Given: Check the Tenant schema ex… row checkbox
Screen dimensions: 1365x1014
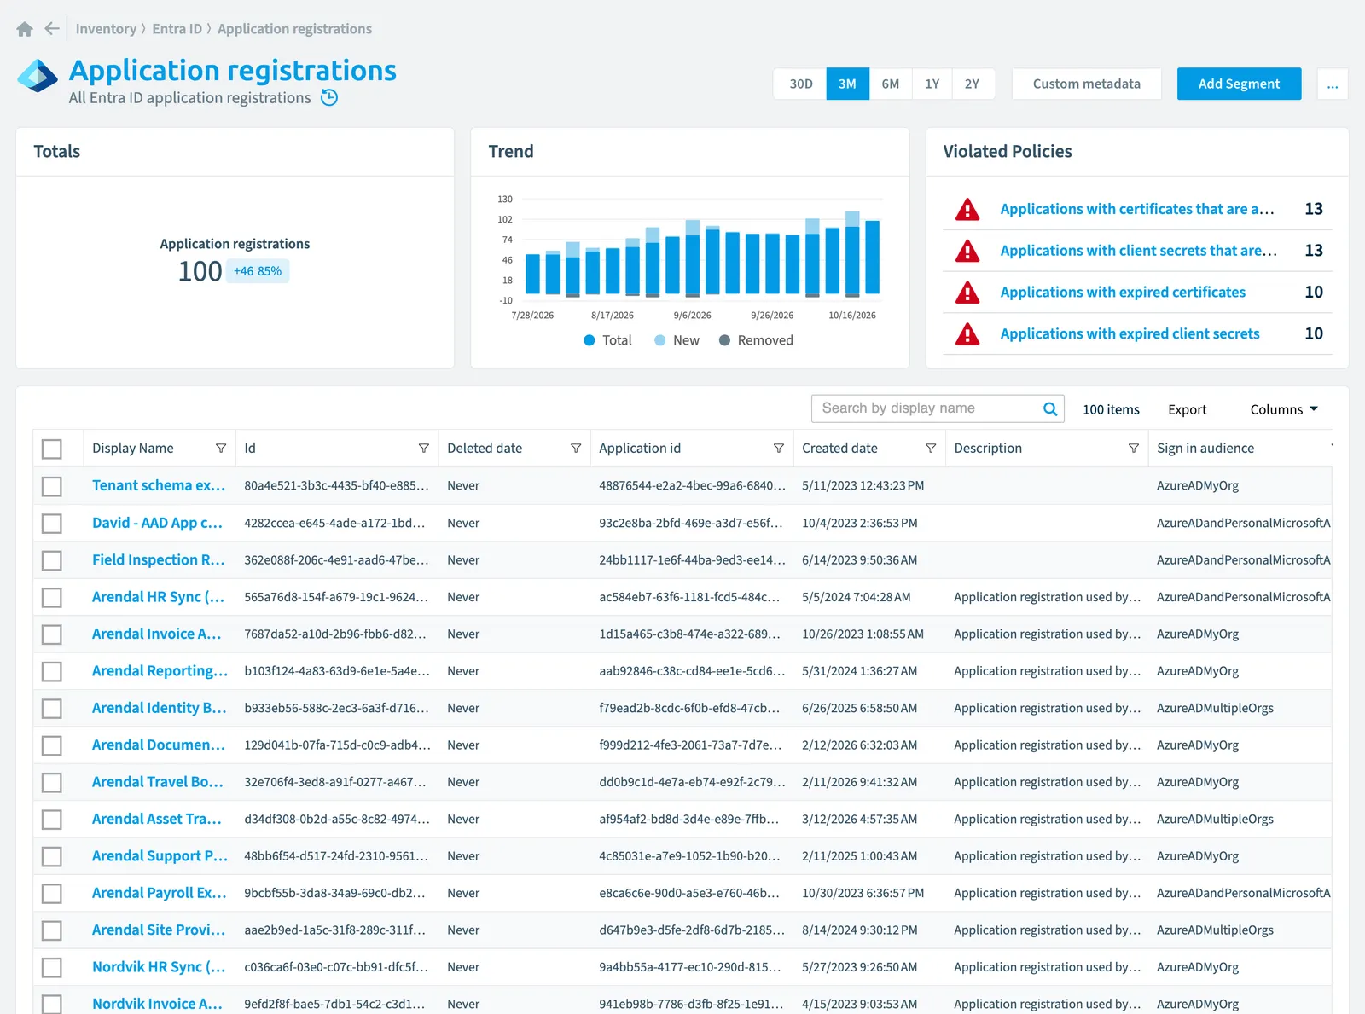Looking at the screenshot, I should click(x=52, y=486).
